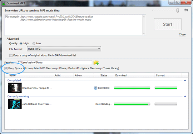The image size is (193, 134).
Task: Click the URL box scroll down arrow
Action: [144, 33]
